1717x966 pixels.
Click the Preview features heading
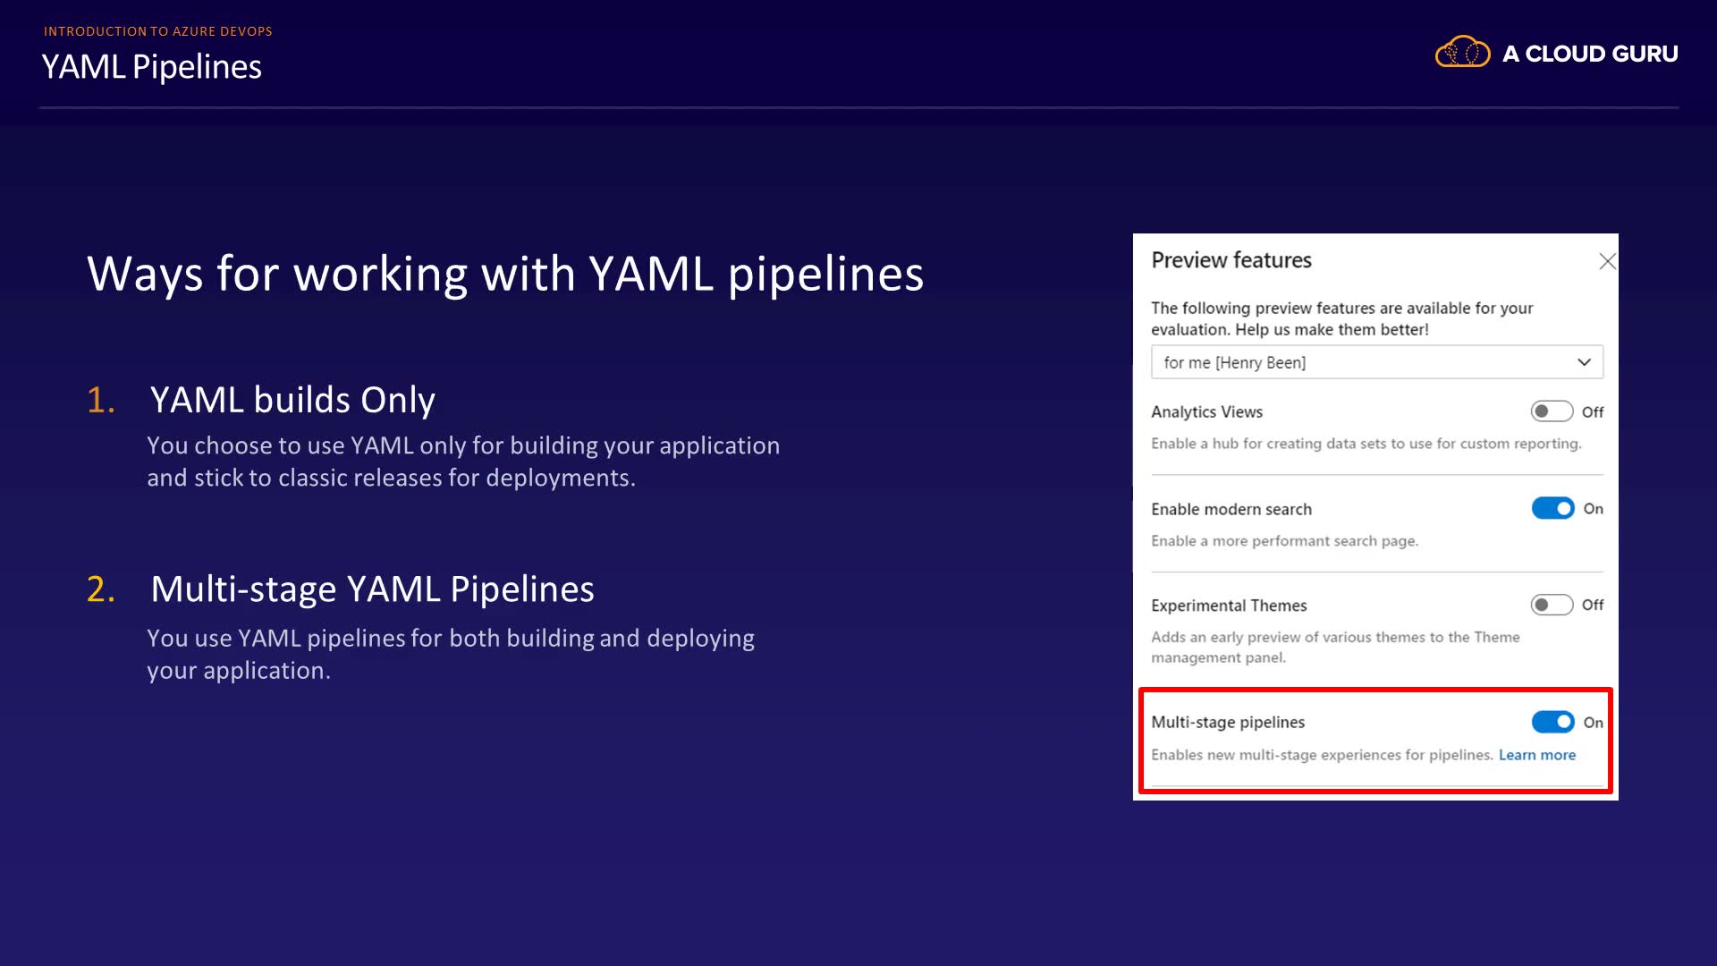pyautogui.click(x=1231, y=260)
